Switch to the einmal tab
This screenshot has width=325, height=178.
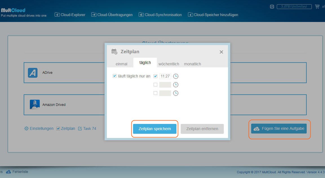click(x=121, y=64)
